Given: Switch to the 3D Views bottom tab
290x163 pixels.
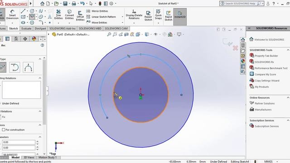Looking at the screenshot, I should pos(29,158).
